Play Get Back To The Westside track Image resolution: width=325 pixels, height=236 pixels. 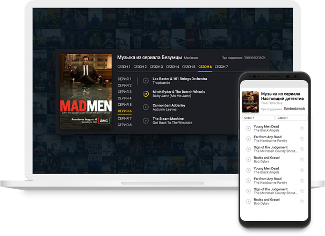click(146, 120)
